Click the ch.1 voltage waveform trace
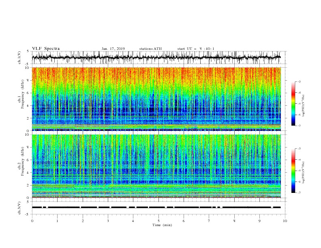Screen dimensions: 321x248 pyautogui.click(x=156, y=58)
